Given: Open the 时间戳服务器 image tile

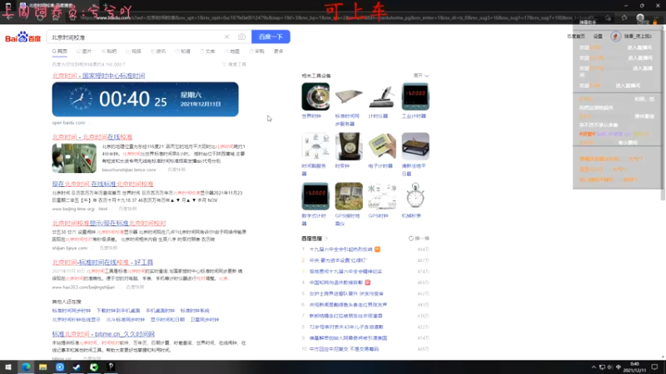Looking at the screenshot, I should click(316, 146).
